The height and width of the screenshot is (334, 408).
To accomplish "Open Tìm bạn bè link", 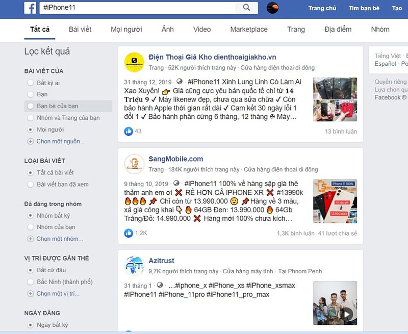I will point(364,8).
